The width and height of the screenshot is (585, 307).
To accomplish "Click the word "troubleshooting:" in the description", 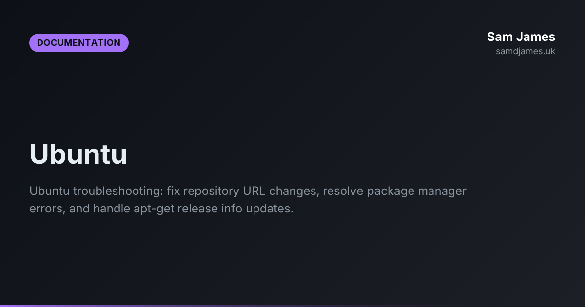I will (117, 191).
